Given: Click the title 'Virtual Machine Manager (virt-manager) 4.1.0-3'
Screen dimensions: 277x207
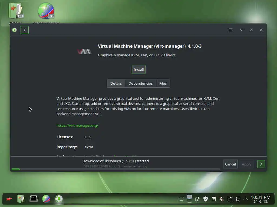Looking at the screenshot, I should tap(150, 46).
